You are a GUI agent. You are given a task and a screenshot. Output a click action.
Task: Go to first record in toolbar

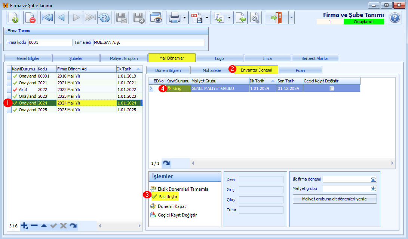pyautogui.click(x=47, y=18)
